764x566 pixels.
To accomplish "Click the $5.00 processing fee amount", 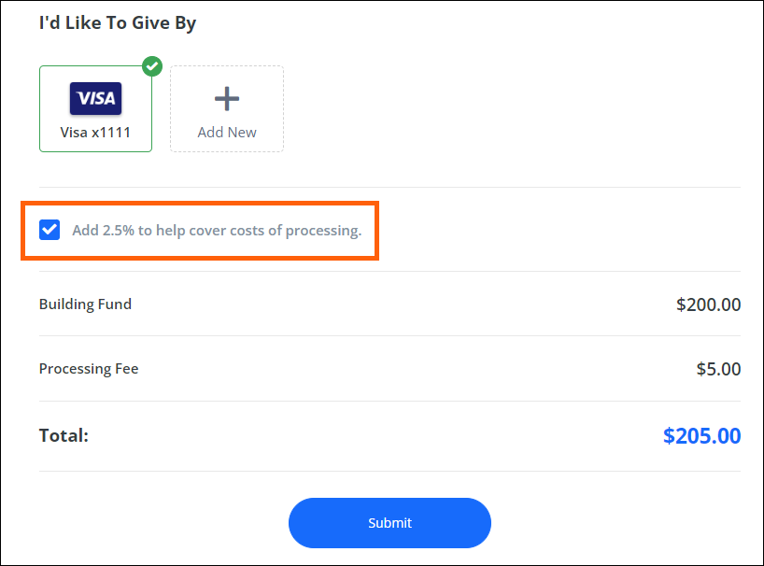I will (x=718, y=369).
